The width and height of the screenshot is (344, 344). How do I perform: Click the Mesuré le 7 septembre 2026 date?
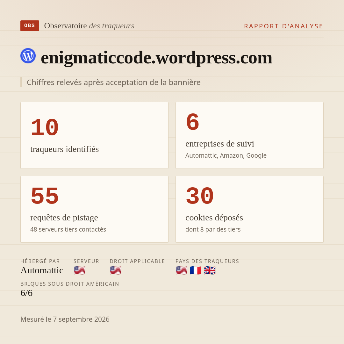click(x=65, y=319)
